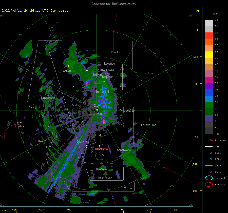Click the yellow diamond marker near RockyMH
This screenshot has height=213, width=228.
pos(68,66)
